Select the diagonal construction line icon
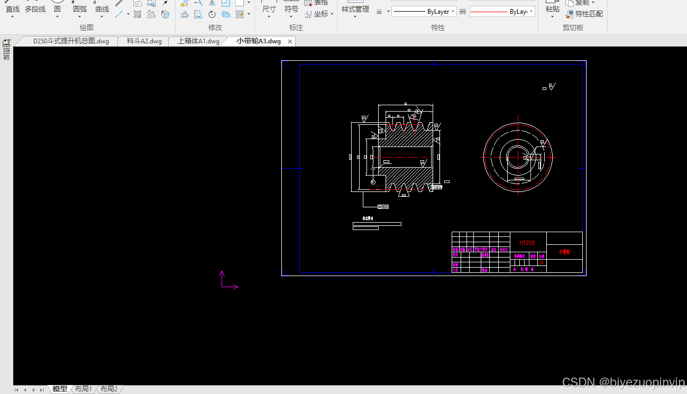The image size is (687, 394). 120,14
